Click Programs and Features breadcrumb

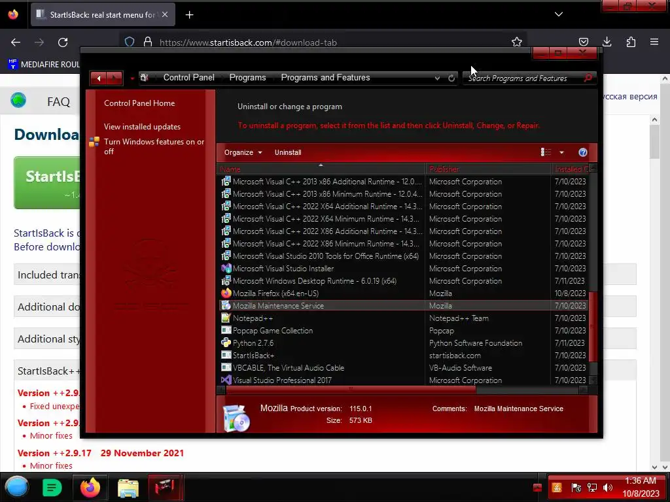point(325,77)
